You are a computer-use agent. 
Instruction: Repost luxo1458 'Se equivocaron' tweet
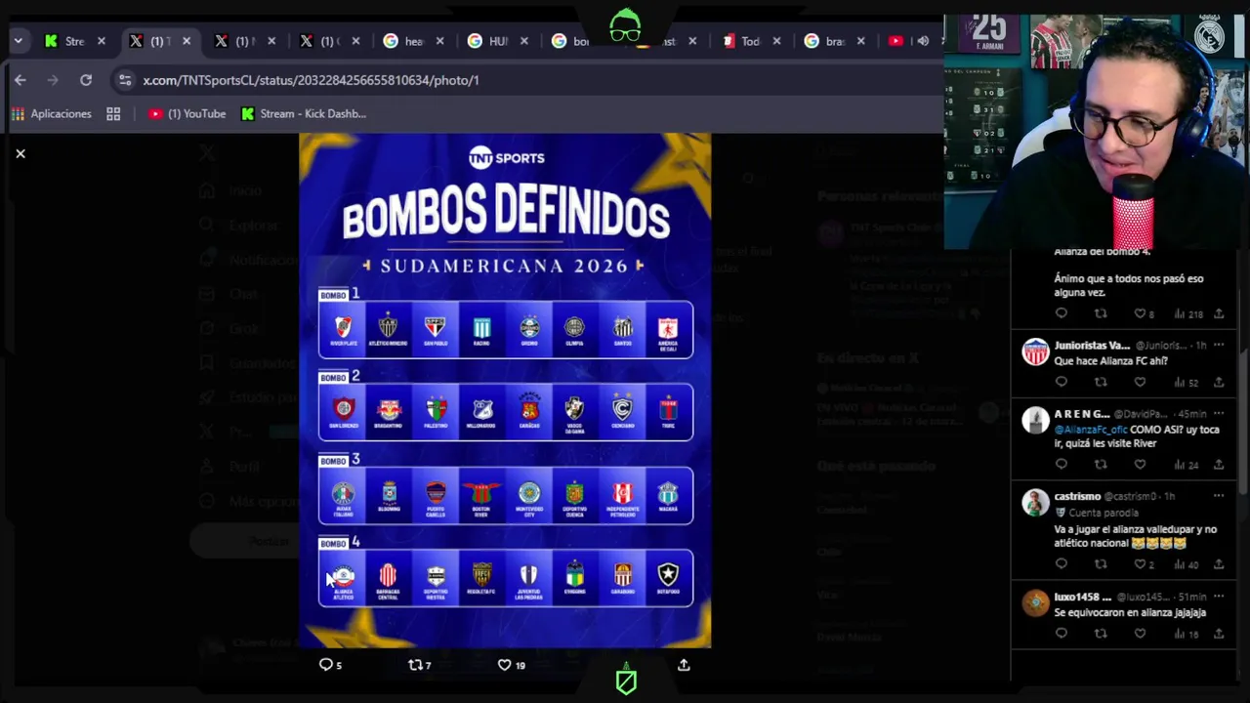(x=1101, y=634)
